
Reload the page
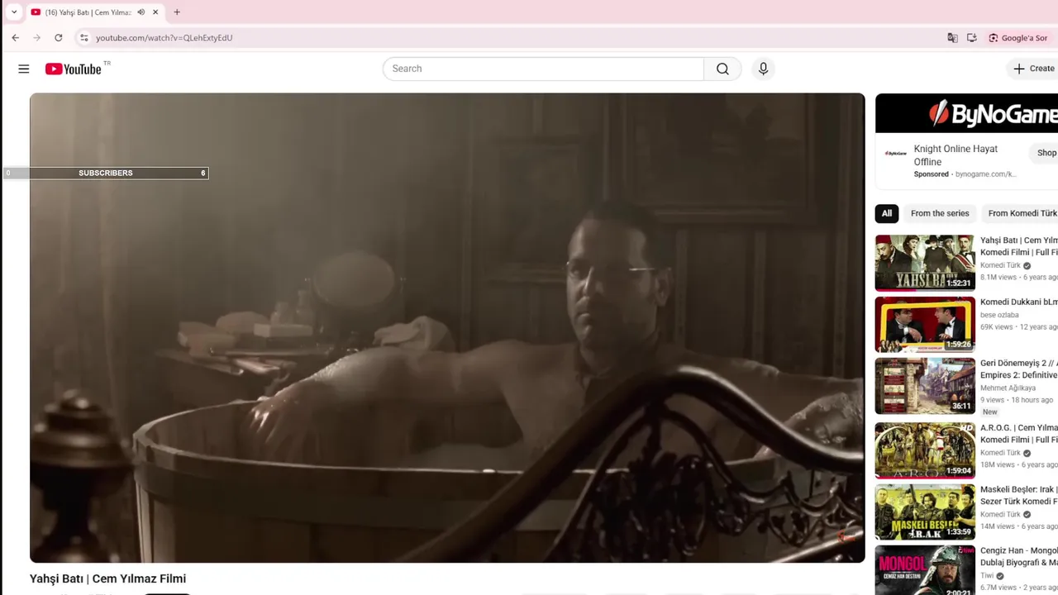[58, 38]
